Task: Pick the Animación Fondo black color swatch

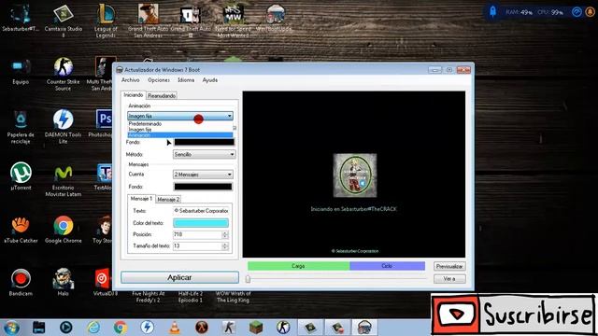Action: pyautogui.click(x=204, y=142)
